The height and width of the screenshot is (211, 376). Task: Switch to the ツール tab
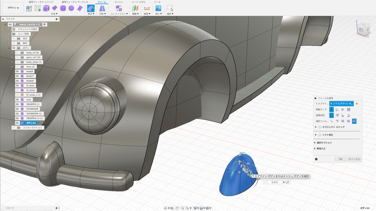[x=157, y=2]
